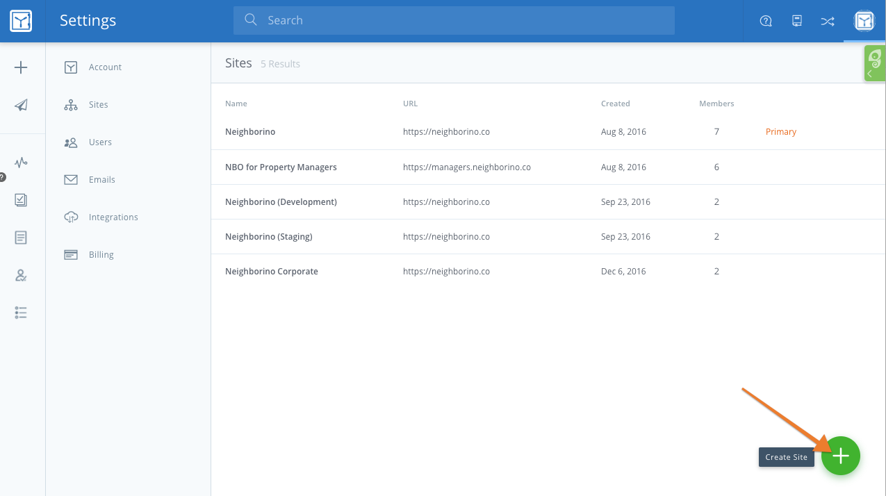Click the Sites hierarchy icon

coord(71,105)
